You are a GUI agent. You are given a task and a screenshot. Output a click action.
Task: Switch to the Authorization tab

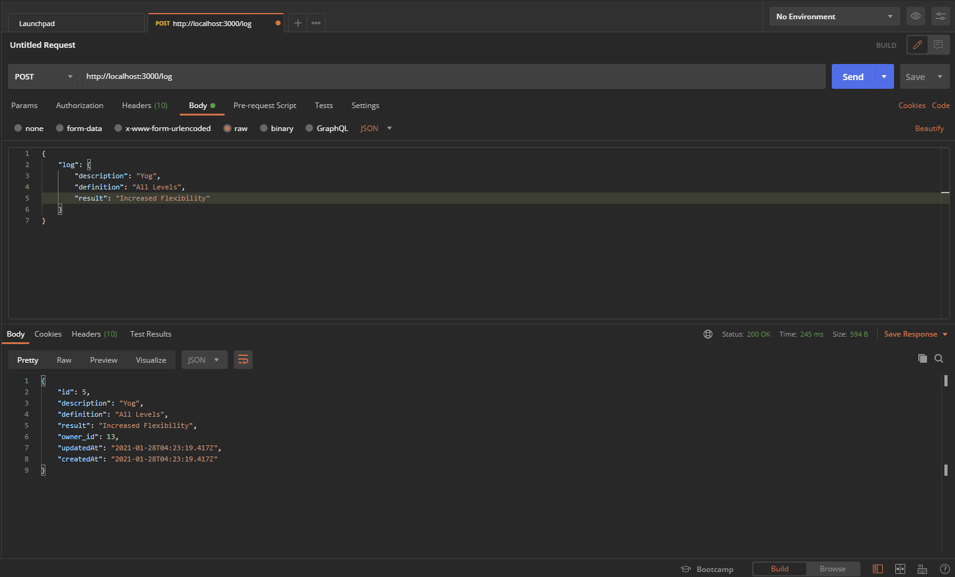coord(80,106)
